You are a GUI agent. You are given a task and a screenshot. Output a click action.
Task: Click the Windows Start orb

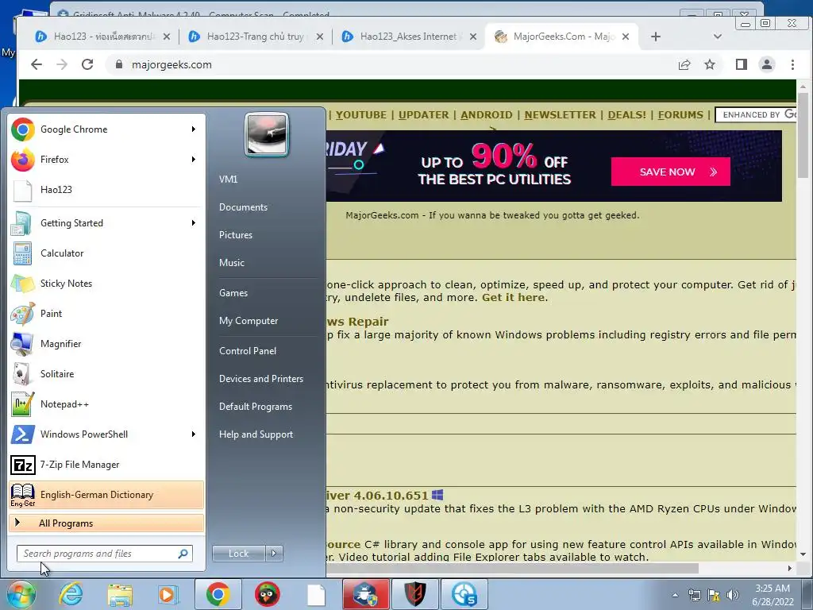21,594
